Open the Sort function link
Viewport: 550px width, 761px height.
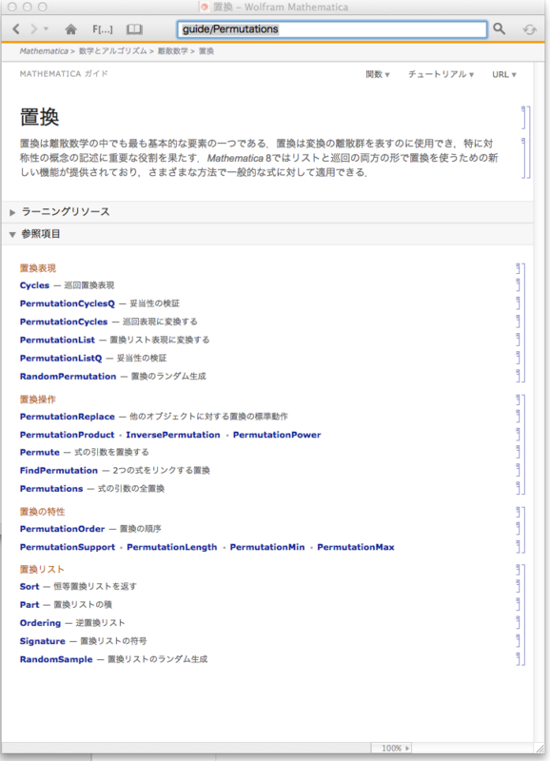pos(29,586)
